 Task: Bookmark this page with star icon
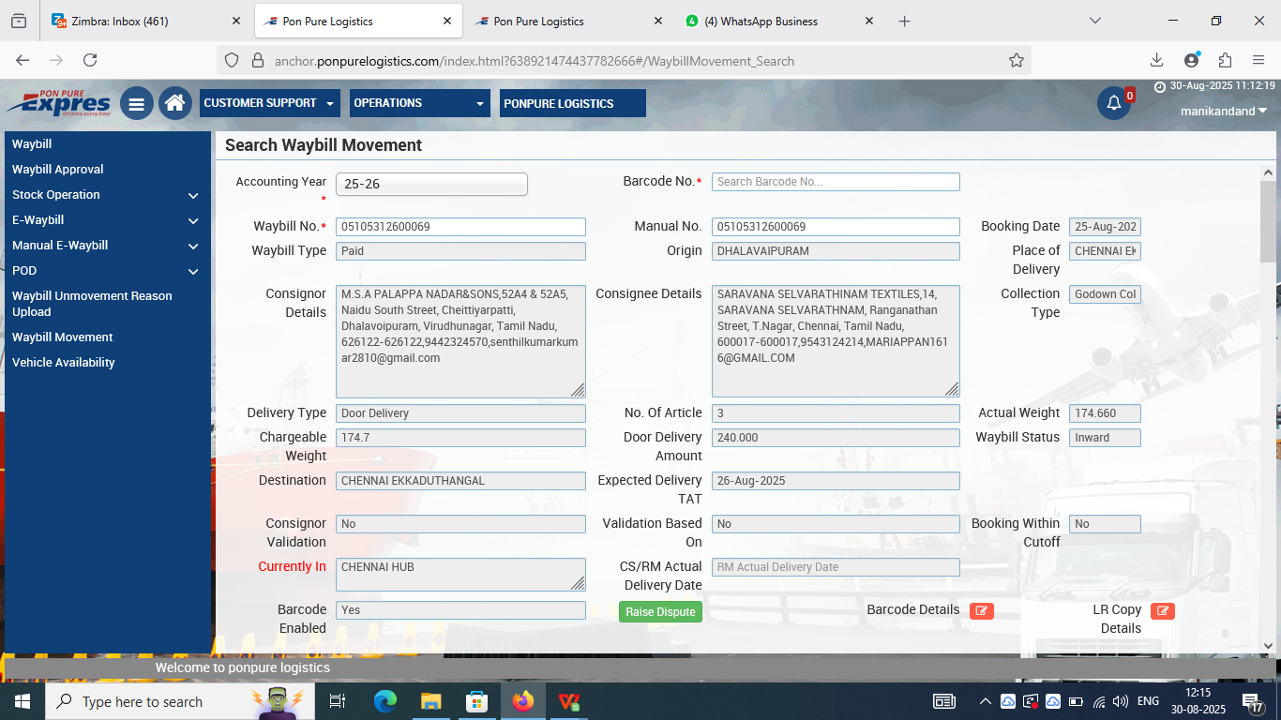tap(1016, 60)
